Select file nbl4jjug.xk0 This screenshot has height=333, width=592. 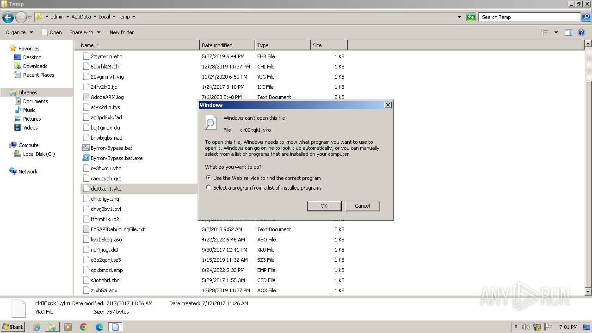pos(104,250)
